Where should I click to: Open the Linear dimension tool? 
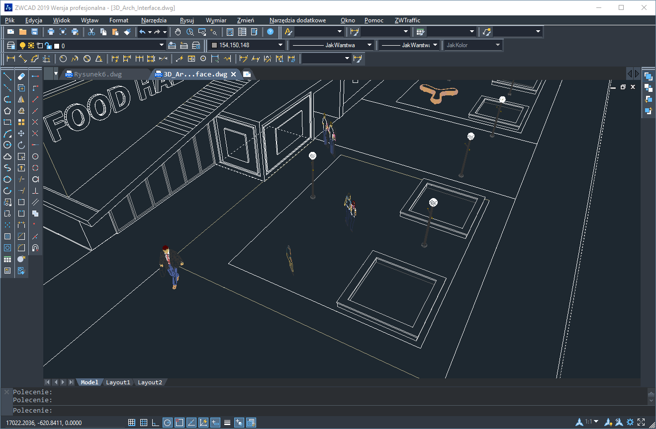(11, 58)
